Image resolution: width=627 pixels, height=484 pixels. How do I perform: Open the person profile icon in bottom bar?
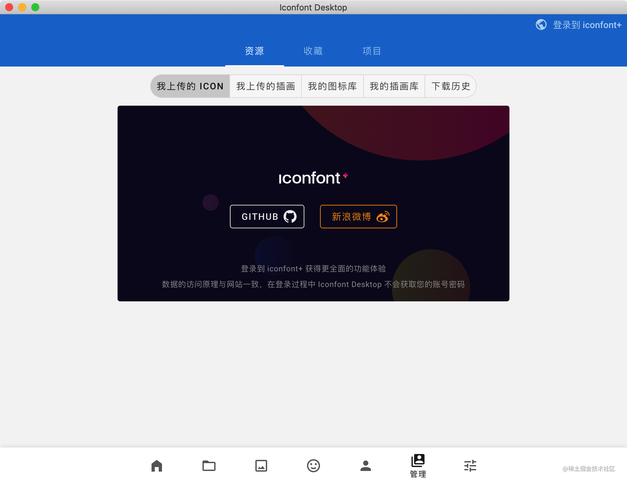point(366,466)
